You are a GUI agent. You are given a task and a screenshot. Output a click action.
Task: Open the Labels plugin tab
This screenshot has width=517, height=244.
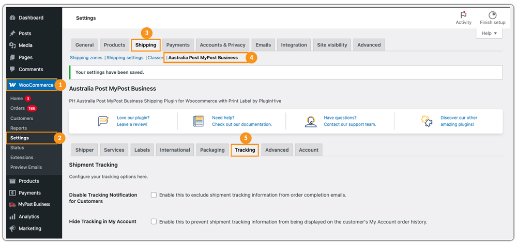click(142, 150)
